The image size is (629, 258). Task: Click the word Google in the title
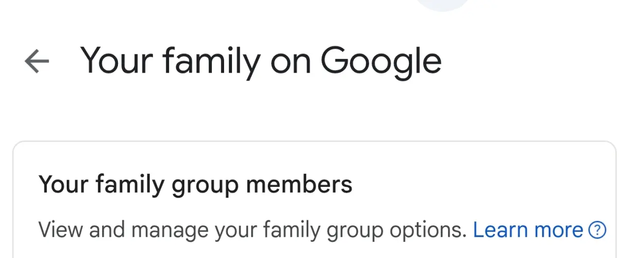pos(381,63)
